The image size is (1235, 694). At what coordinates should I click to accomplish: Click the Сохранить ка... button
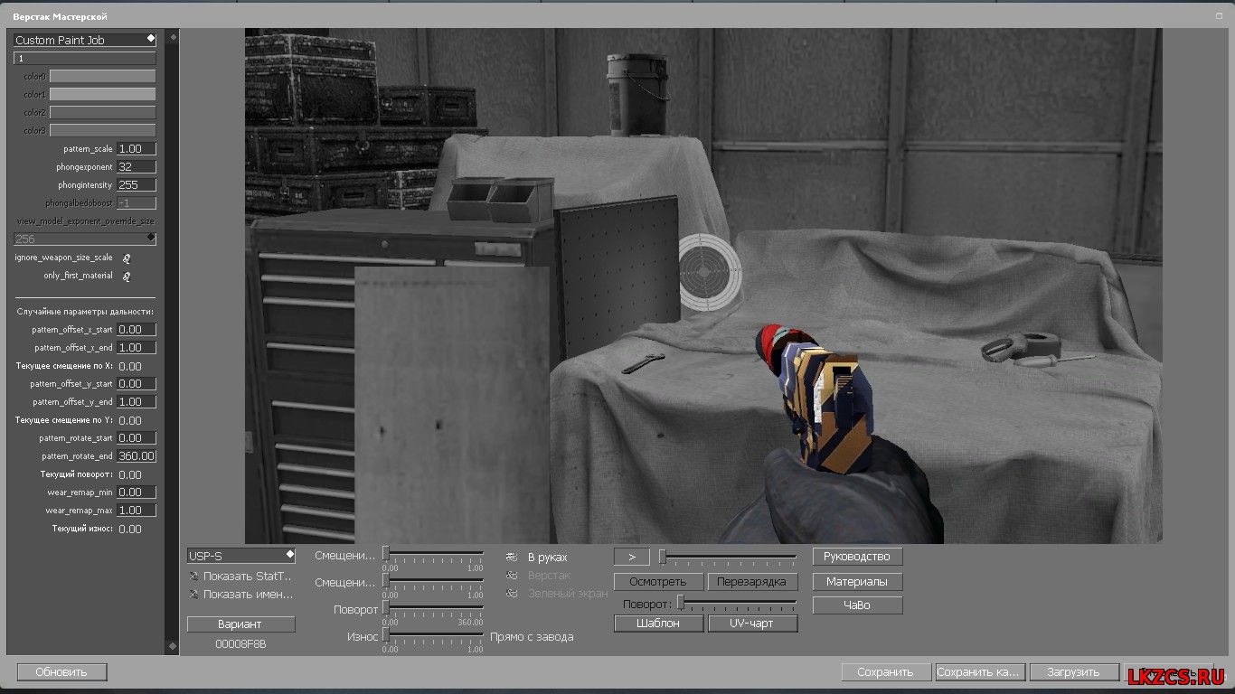[x=979, y=672]
